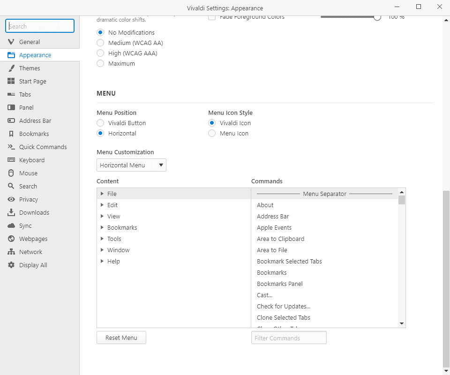Set Menu Position to Vivaldi Button
The width and height of the screenshot is (450, 375).
click(100, 123)
